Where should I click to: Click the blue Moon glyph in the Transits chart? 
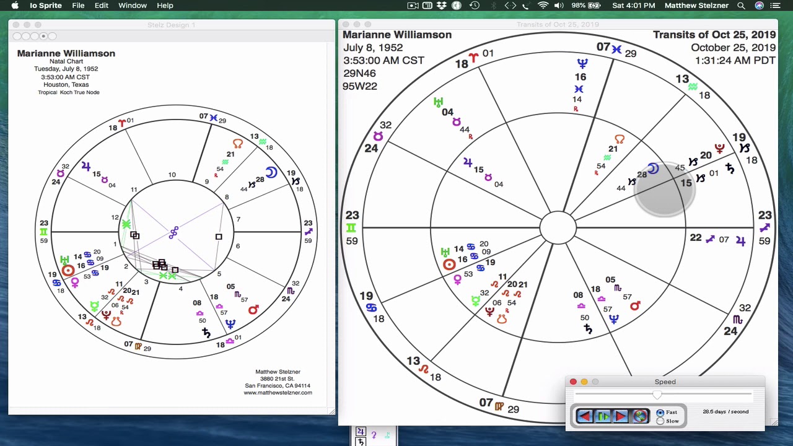tap(654, 168)
